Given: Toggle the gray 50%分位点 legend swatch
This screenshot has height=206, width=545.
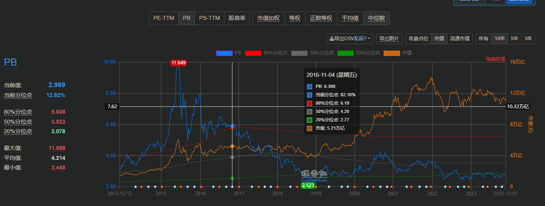Looking at the screenshot, I should 299,53.
